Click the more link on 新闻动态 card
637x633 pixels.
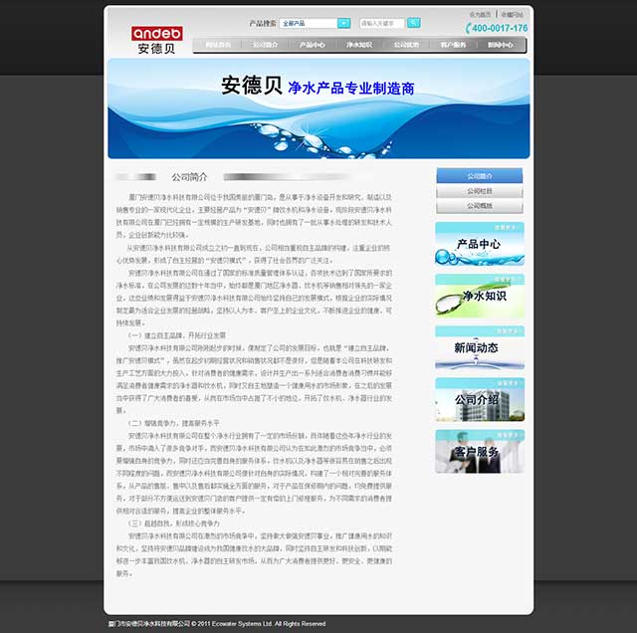(x=507, y=331)
